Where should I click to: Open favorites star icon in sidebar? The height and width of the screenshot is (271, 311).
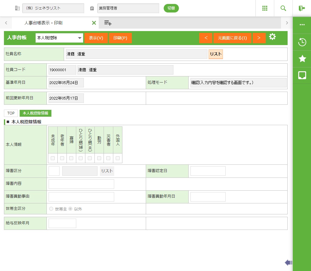(x=302, y=59)
